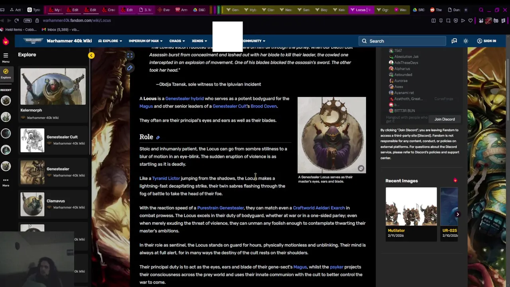Click the play-arrow icon in address bar
The image size is (510, 287).
coord(463,20)
